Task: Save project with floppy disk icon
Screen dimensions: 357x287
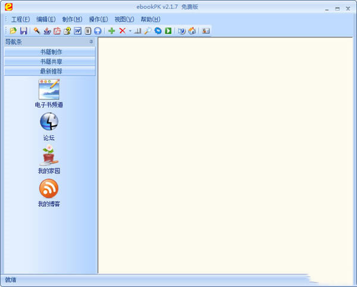Action: [x=24, y=31]
